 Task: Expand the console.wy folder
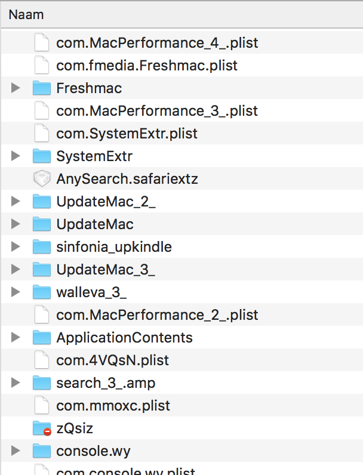tap(16, 451)
